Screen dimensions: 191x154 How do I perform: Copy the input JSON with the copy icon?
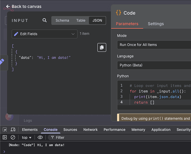click(102, 47)
